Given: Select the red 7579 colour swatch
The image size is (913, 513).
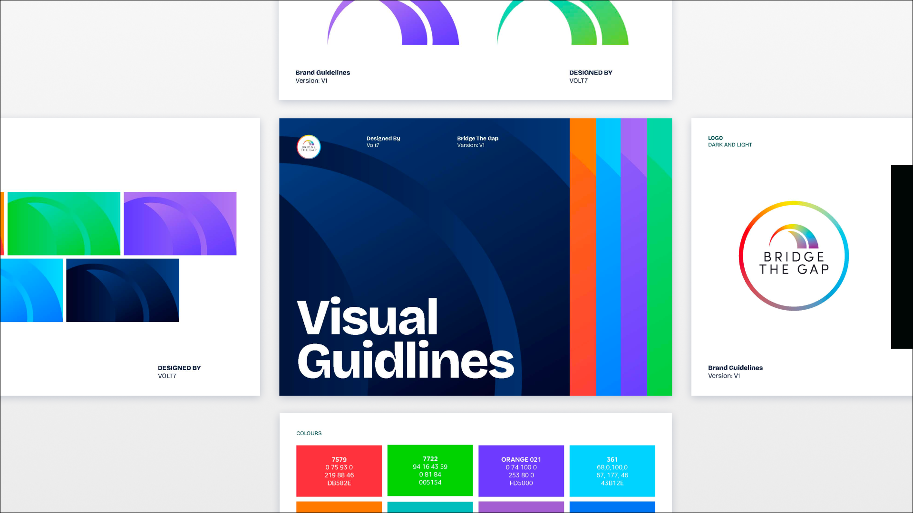Looking at the screenshot, I should point(339,471).
